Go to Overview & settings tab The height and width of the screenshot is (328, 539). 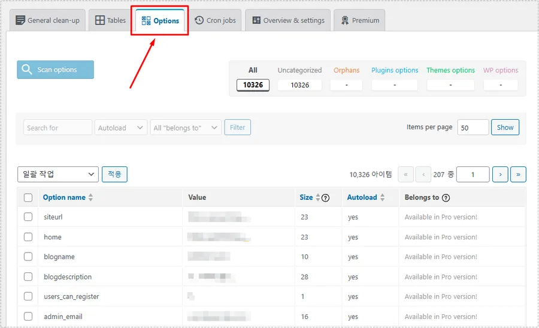coord(287,20)
